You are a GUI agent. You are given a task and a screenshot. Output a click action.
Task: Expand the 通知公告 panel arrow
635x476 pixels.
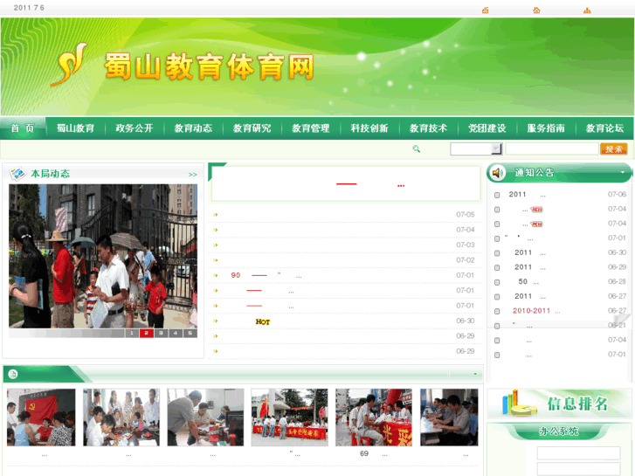click(623, 173)
